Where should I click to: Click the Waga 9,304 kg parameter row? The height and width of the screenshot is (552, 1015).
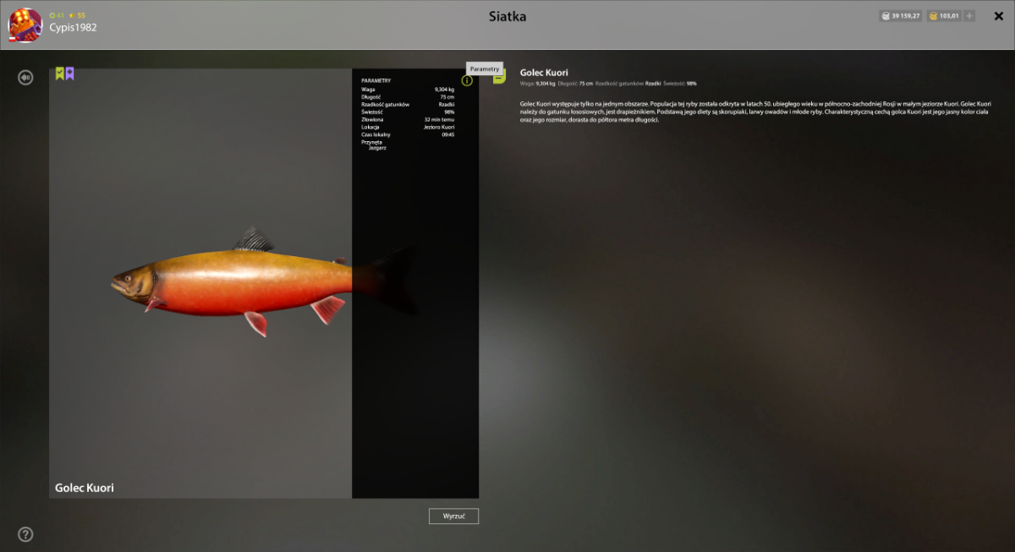(x=408, y=89)
